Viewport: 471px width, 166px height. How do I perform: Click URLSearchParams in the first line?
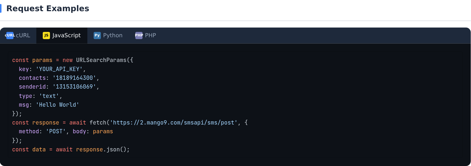coord(101,60)
